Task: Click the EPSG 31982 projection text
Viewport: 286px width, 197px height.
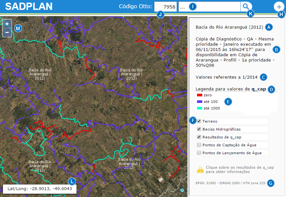Action: (x=230, y=183)
